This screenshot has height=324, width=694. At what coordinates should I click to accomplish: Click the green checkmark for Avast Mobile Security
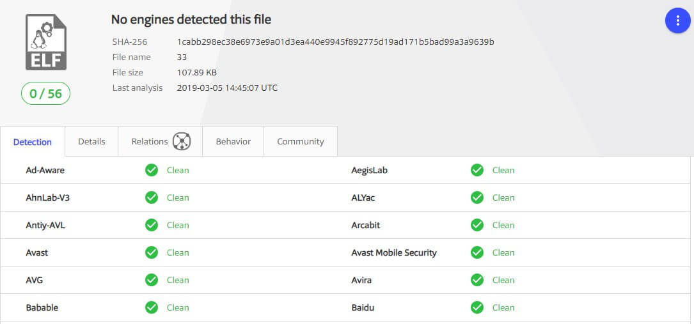click(x=477, y=252)
